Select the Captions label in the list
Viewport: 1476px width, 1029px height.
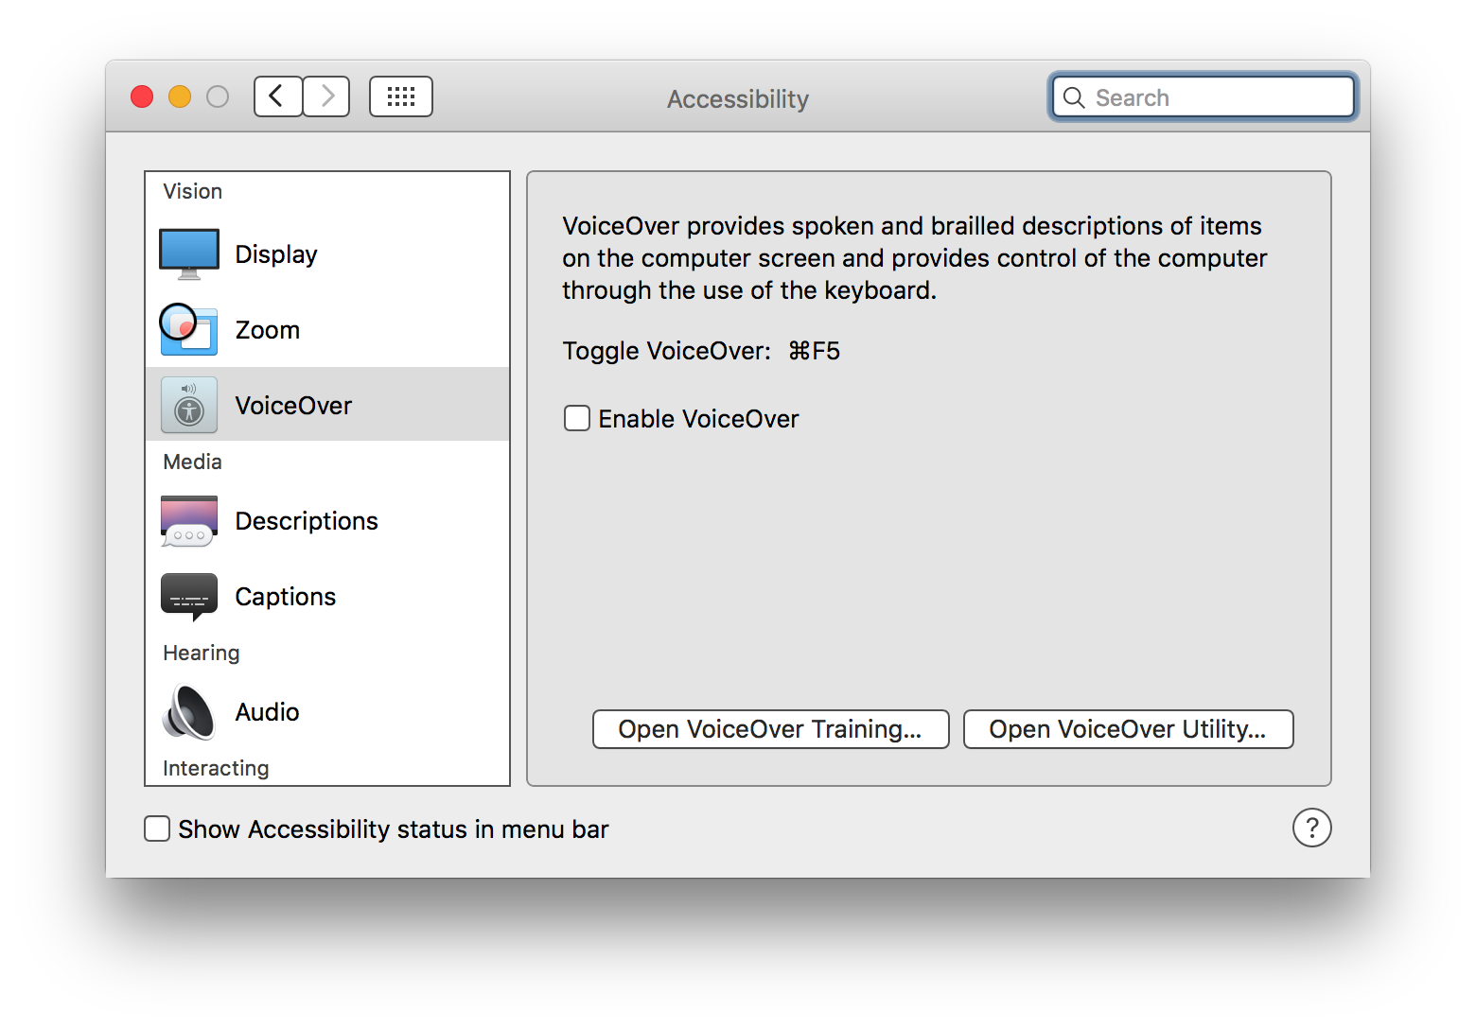[x=286, y=597]
